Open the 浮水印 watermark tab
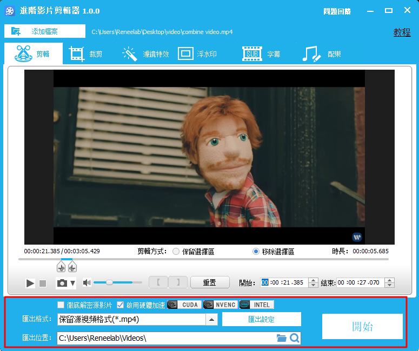The width and height of the screenshot is (419, 351). pos(197,54)
